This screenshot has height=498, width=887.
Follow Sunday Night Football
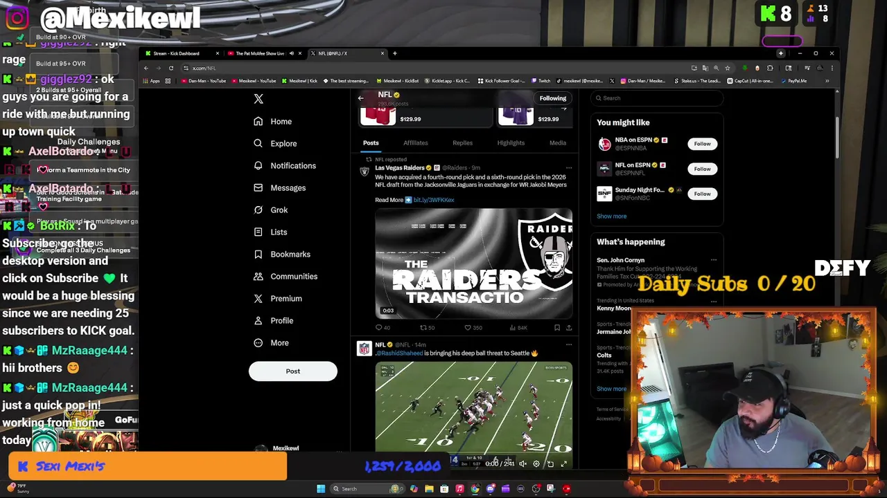pyautogui.click(x=702, y=194)
